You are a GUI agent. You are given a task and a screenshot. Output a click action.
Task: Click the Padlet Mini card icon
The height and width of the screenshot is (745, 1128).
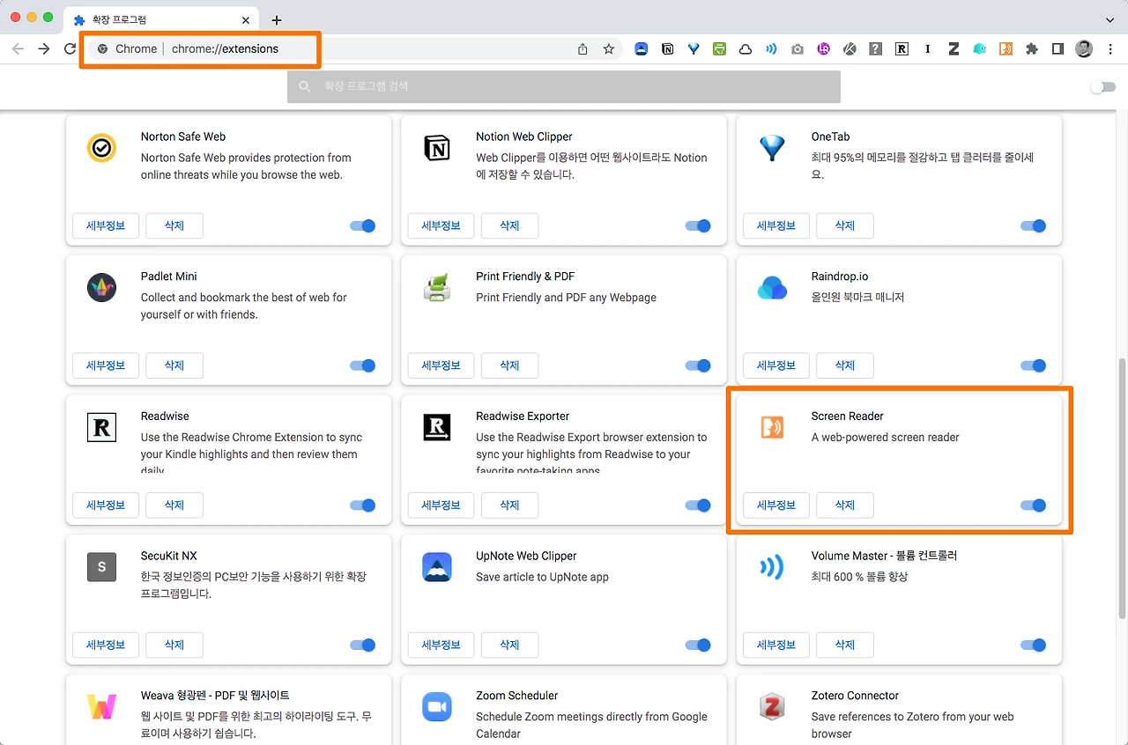[x=102, y=288]
